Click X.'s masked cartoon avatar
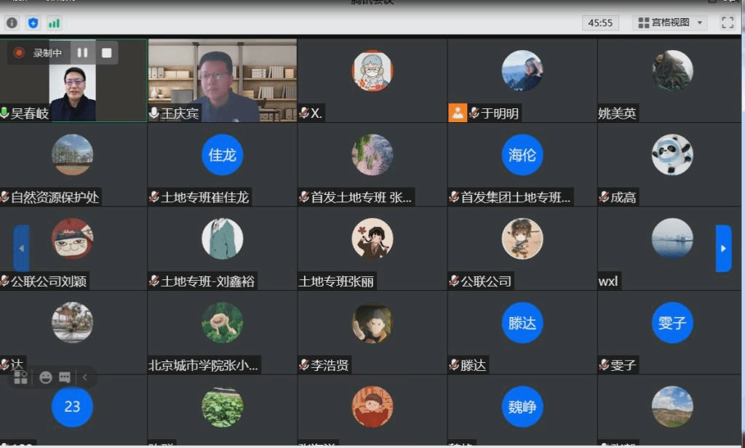The image size is (745, 448). [372, 71]
